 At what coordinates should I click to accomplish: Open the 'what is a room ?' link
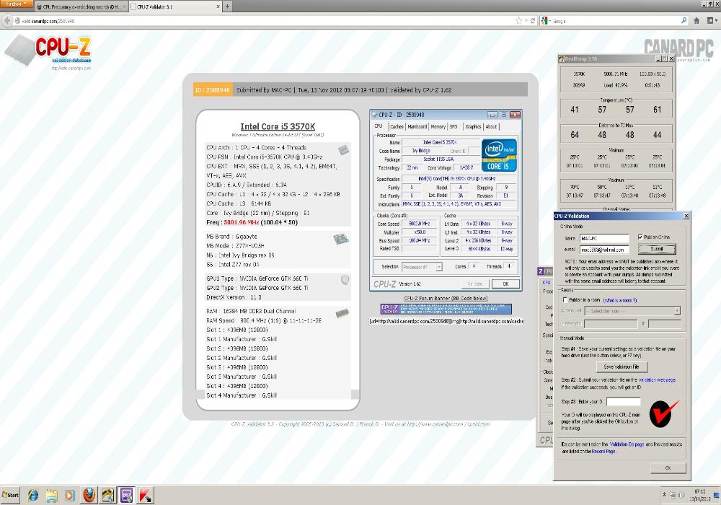(620, 300)
